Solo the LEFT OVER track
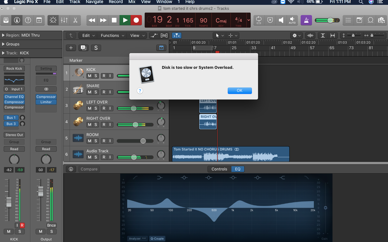This screenshot has width=388, height=242. click(96, 108)
